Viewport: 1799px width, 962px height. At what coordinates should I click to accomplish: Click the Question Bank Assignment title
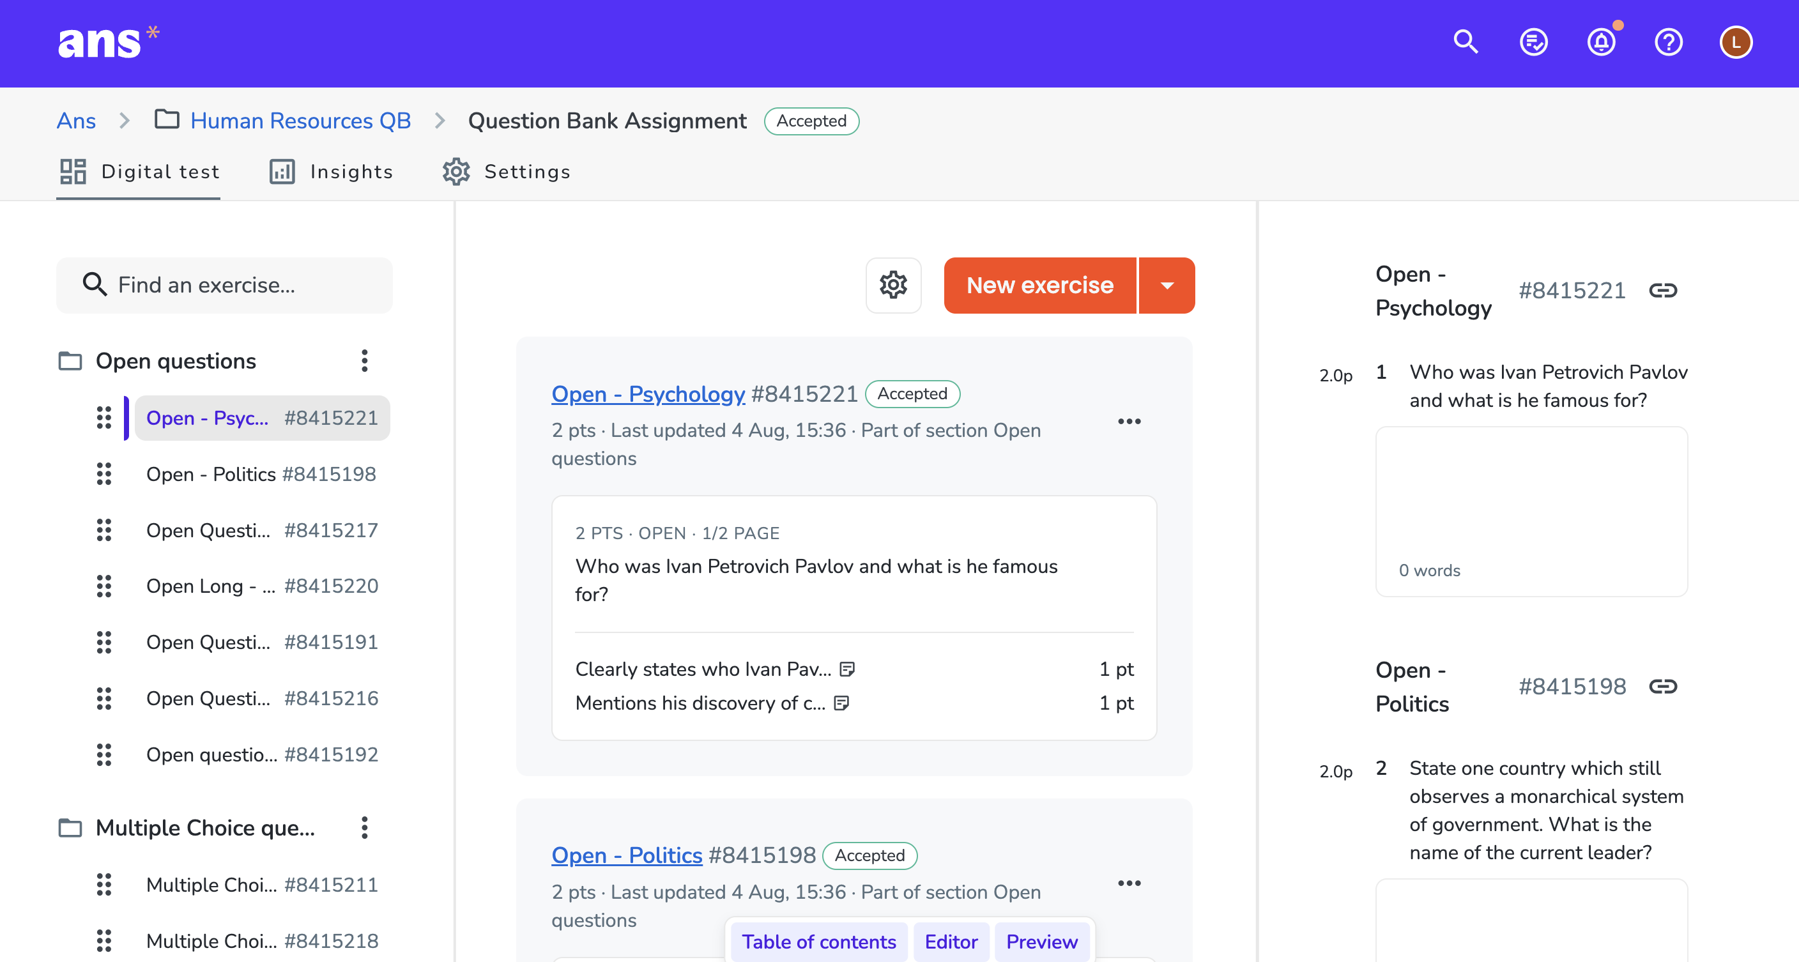(x=607, y=121)
